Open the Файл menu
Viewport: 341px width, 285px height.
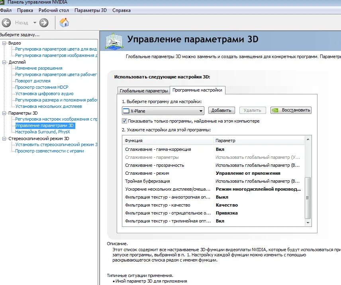pos(6,10)
